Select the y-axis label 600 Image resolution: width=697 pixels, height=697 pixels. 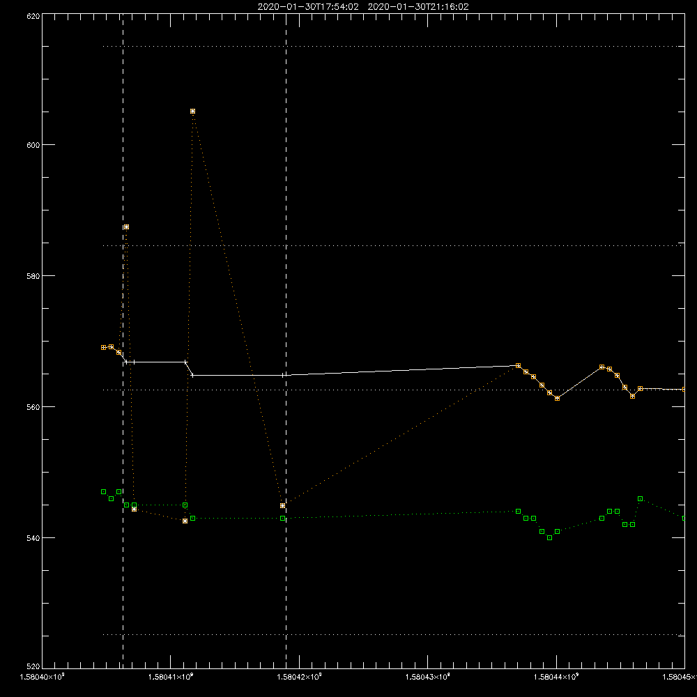[34, 145]
